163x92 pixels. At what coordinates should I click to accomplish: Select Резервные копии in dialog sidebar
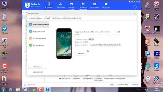[x=38, y=31]
